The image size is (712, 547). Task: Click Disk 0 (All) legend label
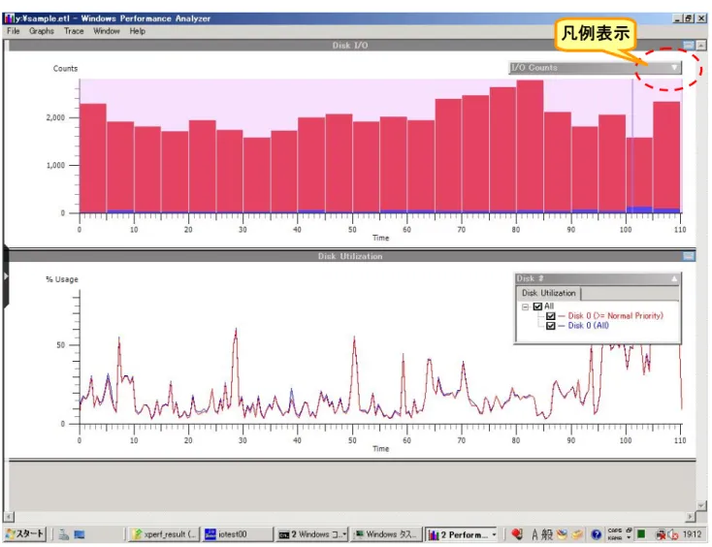(x=588, y=326)
